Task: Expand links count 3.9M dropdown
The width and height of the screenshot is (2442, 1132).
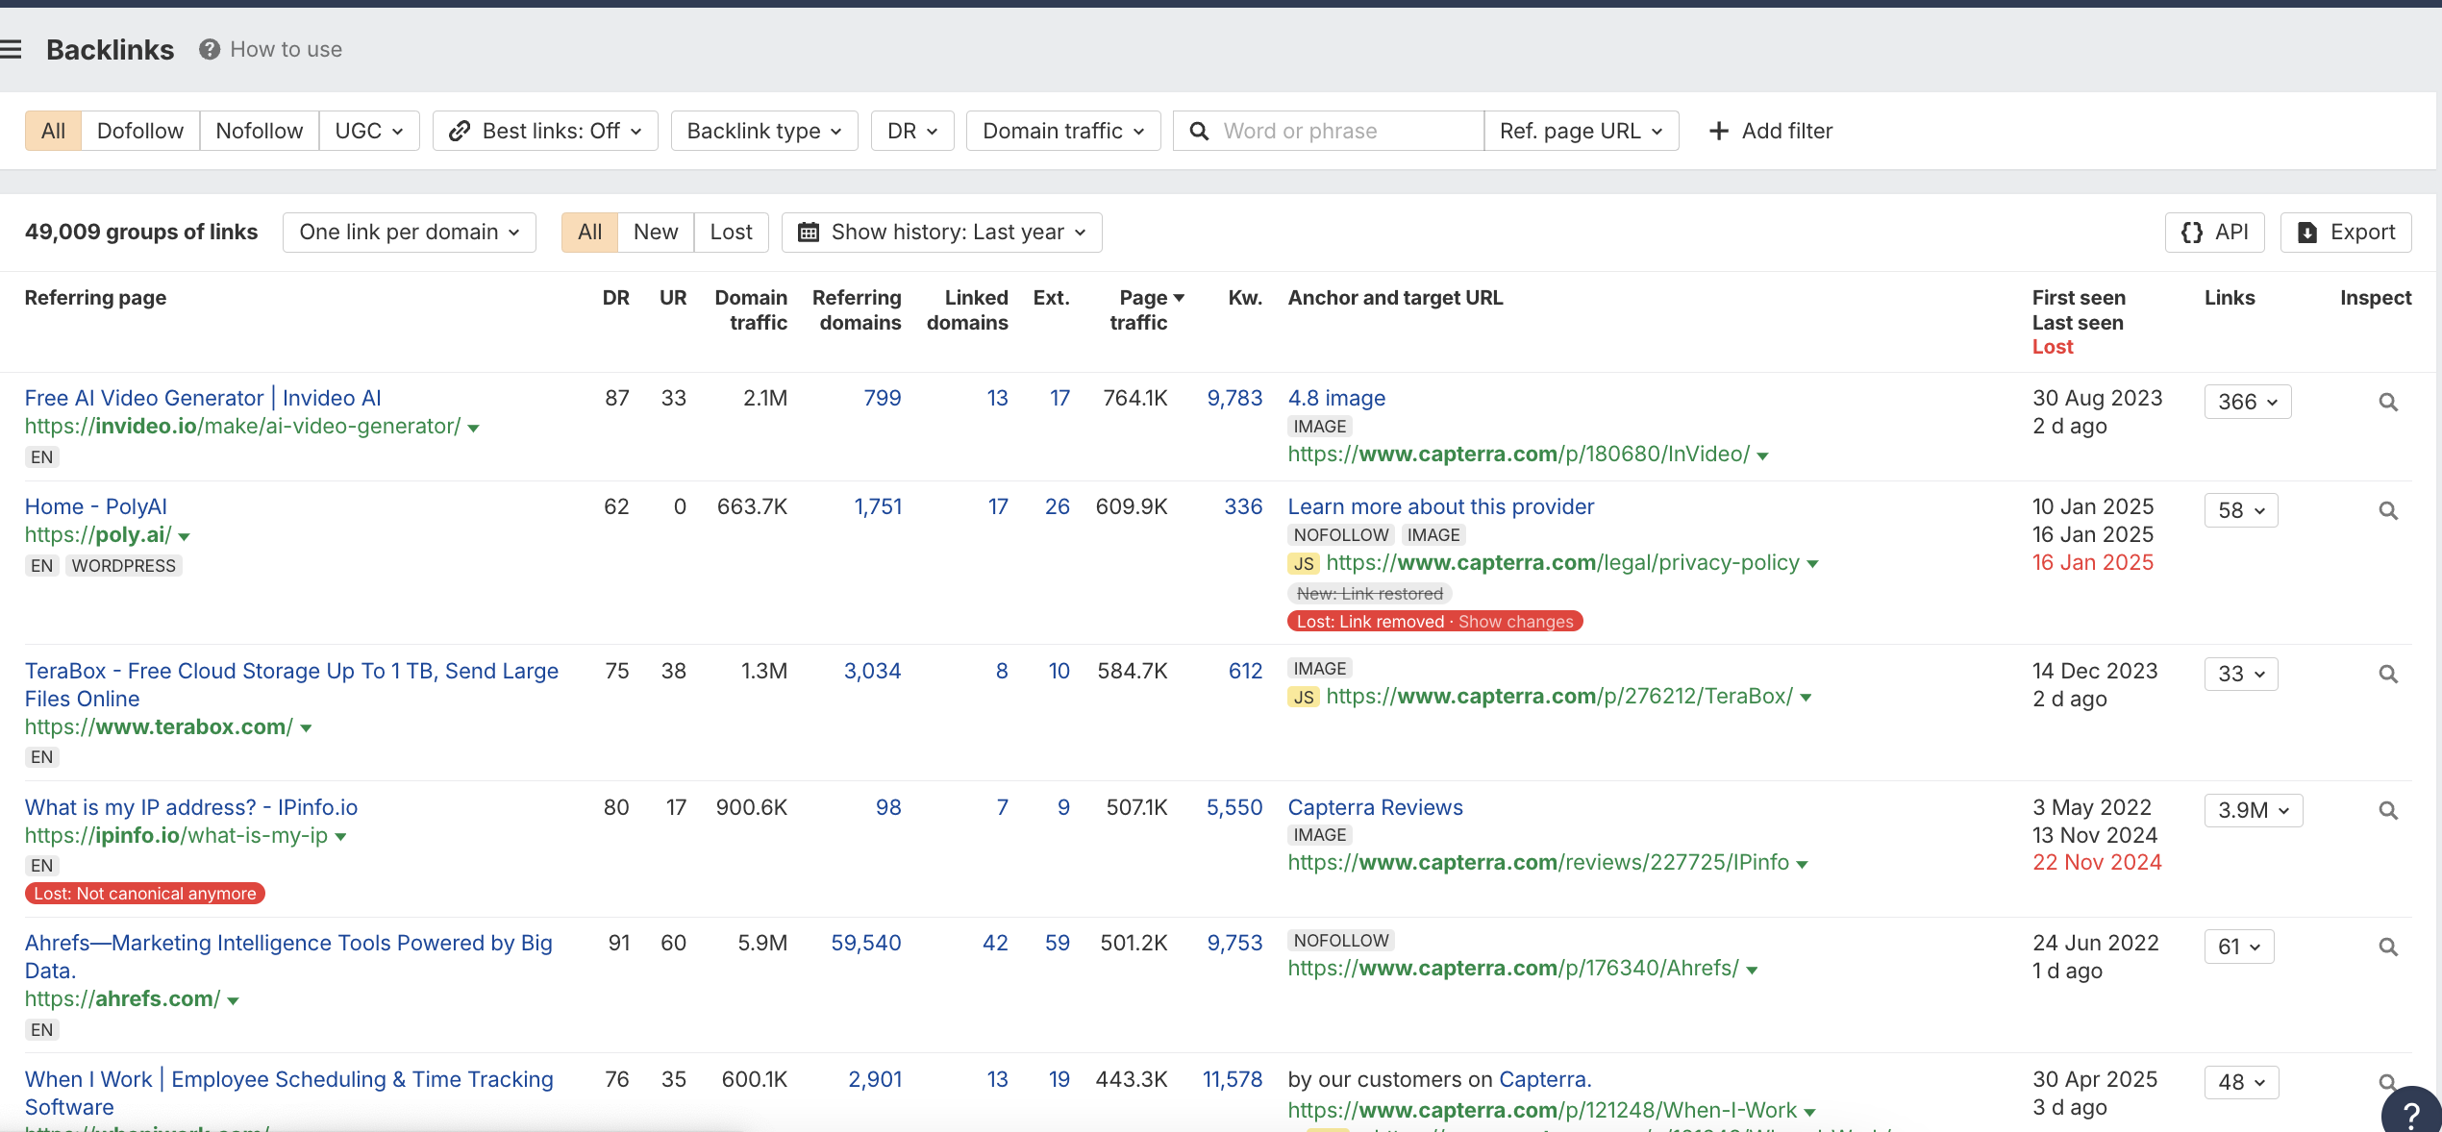Action: coord(2254,810)
